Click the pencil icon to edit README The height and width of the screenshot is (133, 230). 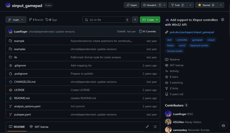147,127
